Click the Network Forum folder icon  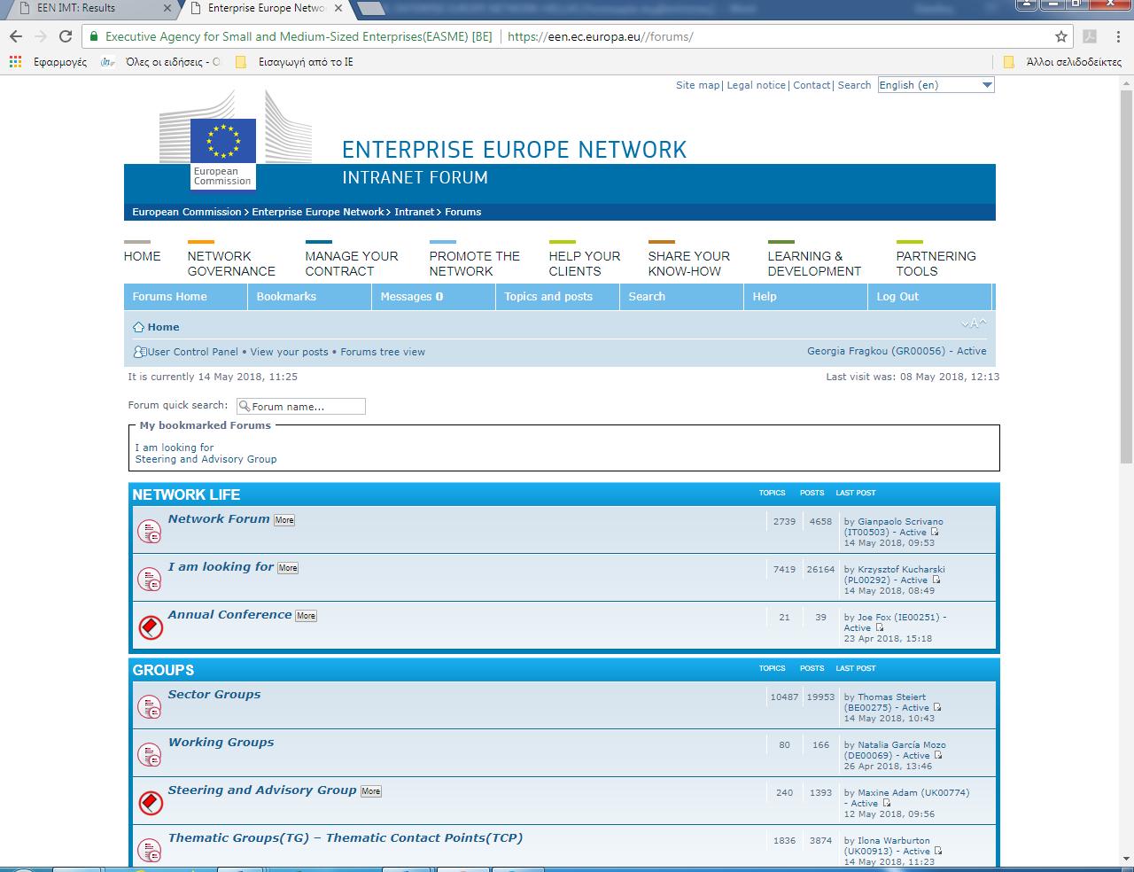(x=150, y=532)
